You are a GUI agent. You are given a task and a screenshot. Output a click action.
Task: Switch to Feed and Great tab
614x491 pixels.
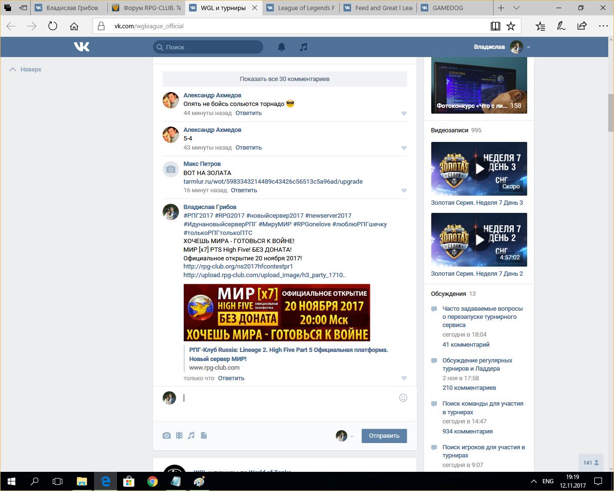378,8
